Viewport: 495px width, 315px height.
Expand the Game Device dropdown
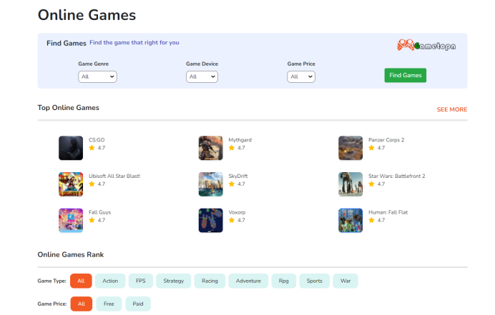point(202,76)
